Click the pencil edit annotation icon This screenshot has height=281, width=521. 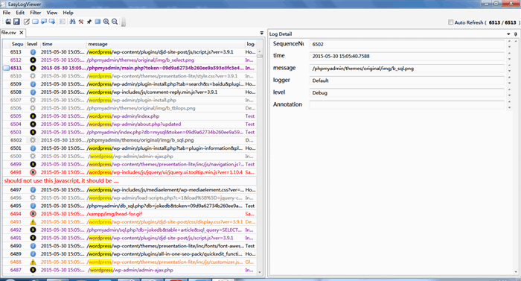coord(27,22)
